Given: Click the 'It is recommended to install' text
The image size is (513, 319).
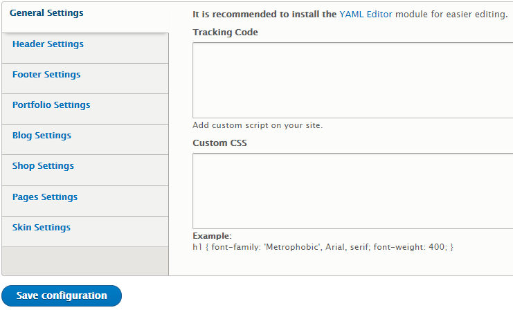Looking at the screenshot, I should click(x=264, y=14).
